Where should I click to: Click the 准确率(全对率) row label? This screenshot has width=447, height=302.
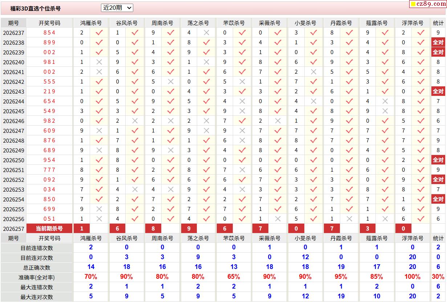(37, 277)
